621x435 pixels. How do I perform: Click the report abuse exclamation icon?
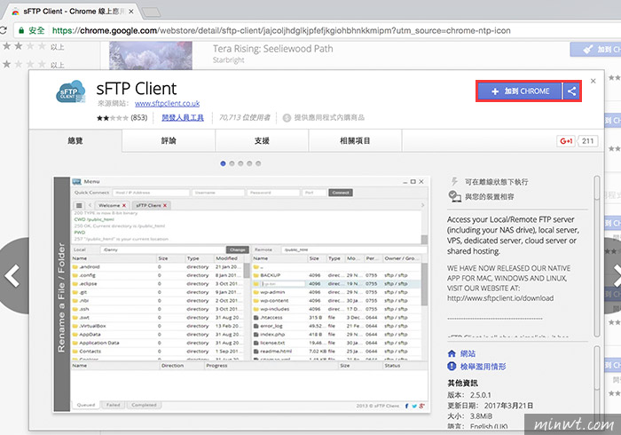[452, 367]
